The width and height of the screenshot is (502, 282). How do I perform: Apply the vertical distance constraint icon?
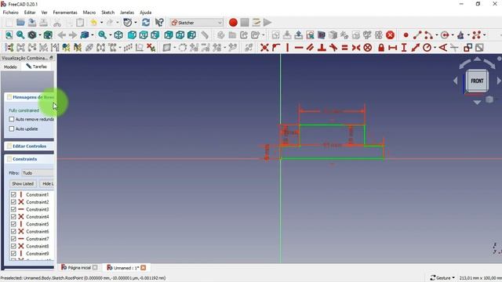click(404, 48)
